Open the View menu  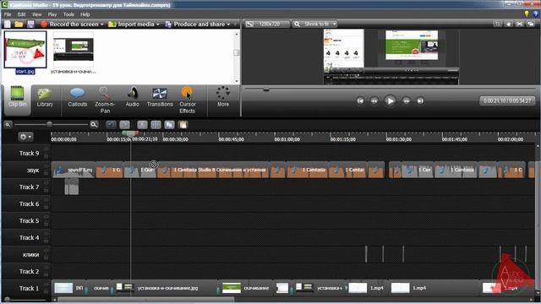[x=36, y=14]
